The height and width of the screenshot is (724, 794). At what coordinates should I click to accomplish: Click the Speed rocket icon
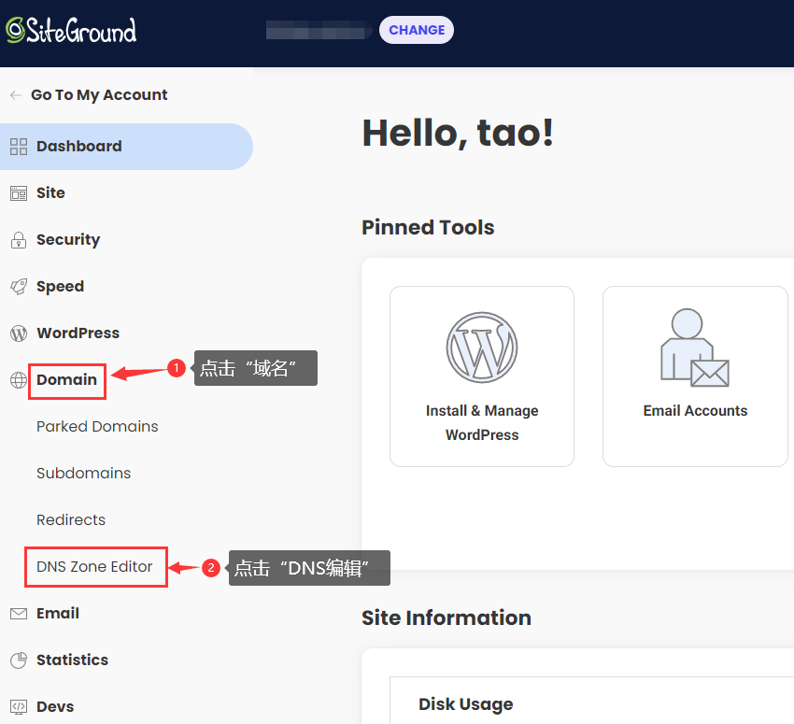pos(19,287)
